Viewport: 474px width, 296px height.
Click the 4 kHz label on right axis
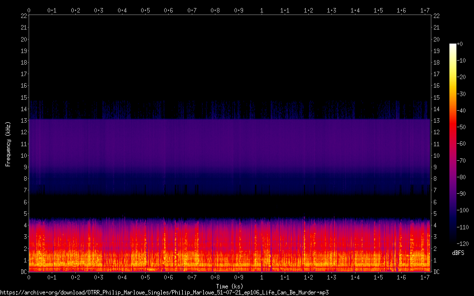tap(435, 225)
